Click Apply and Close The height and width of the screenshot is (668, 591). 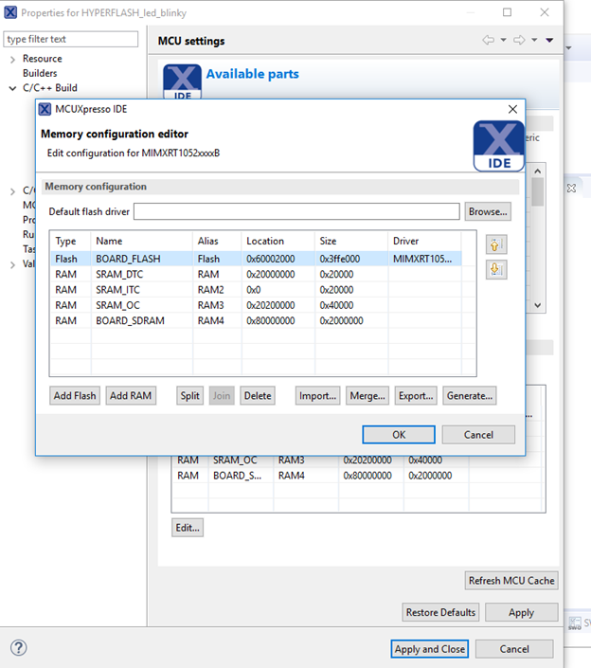click(430, 649)
